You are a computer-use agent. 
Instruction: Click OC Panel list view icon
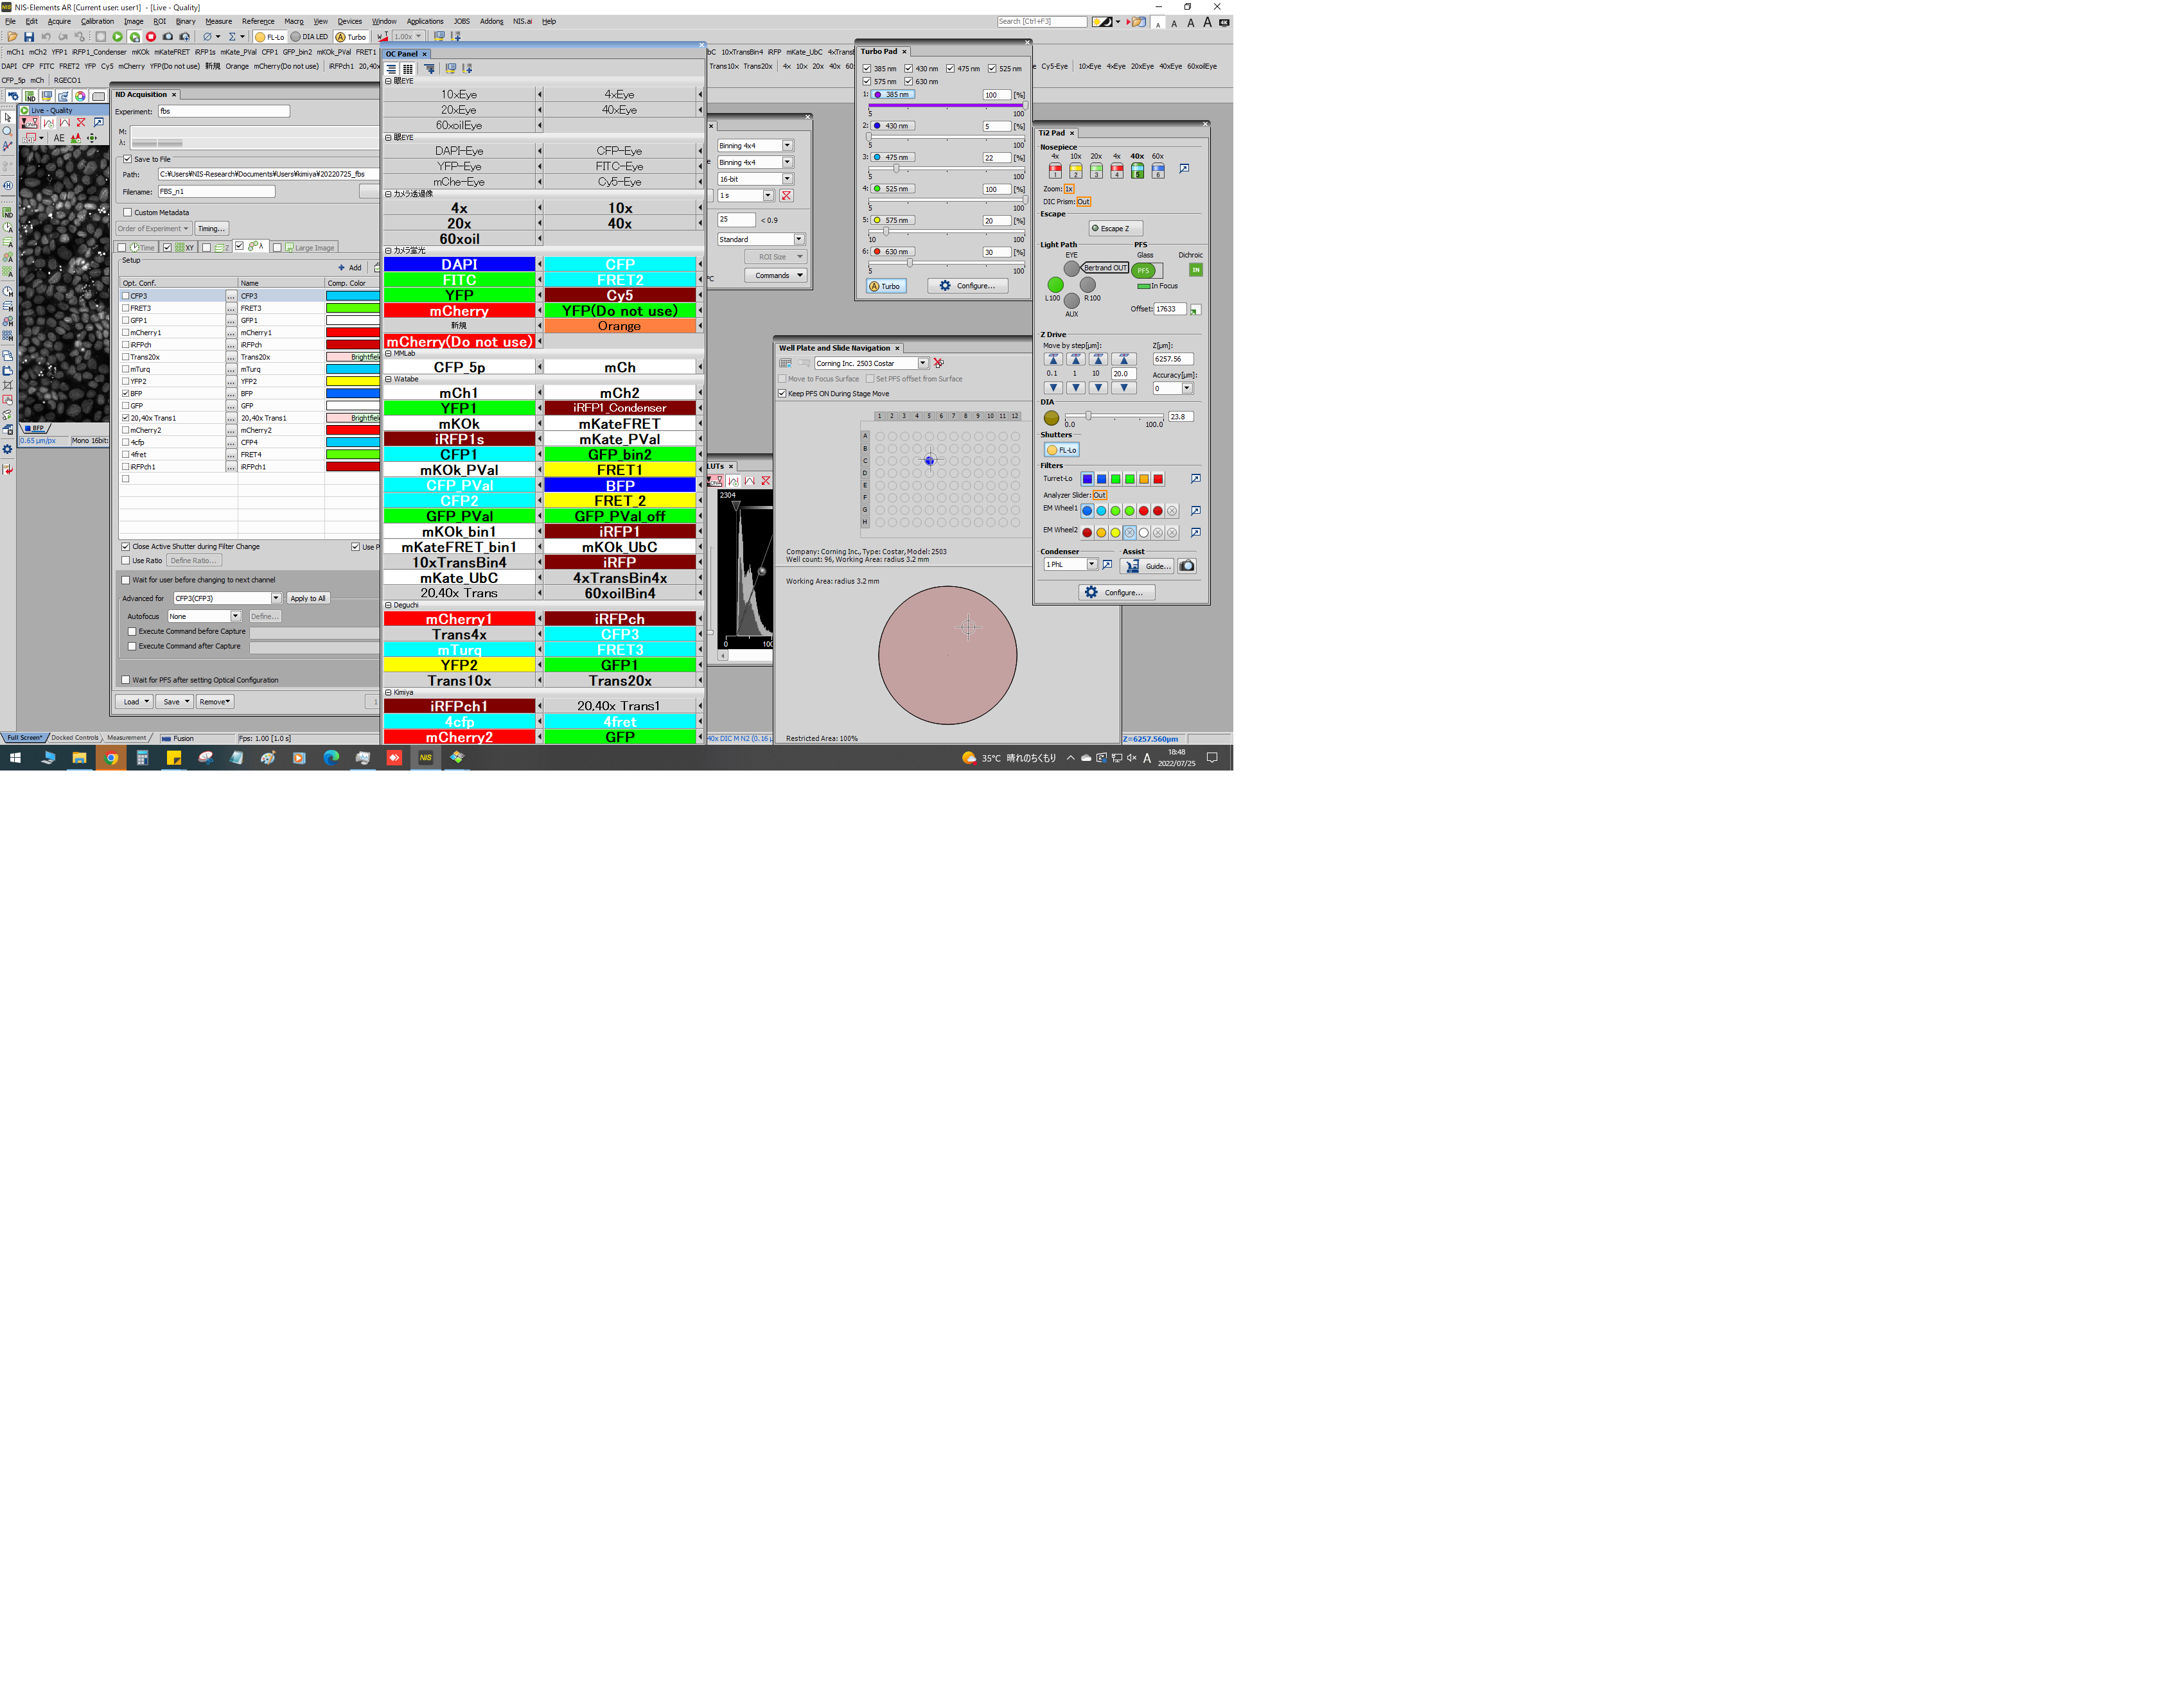[x=392, y=69]
